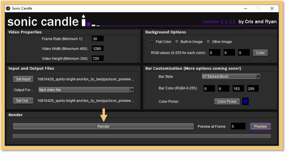286x153 pixels.
Task: Open the Color Picker button
Action: click(227, 101)
